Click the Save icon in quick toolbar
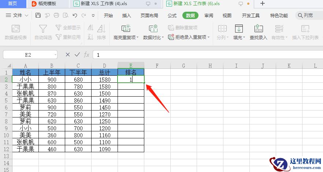This screenshot has width=323, height=172. click(38, 15)
